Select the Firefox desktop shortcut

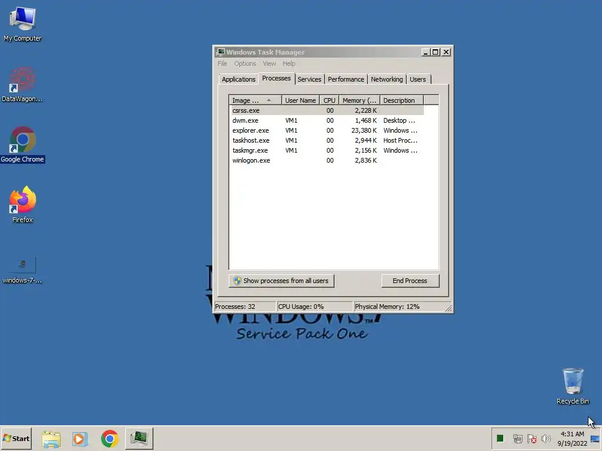[22, 204]
